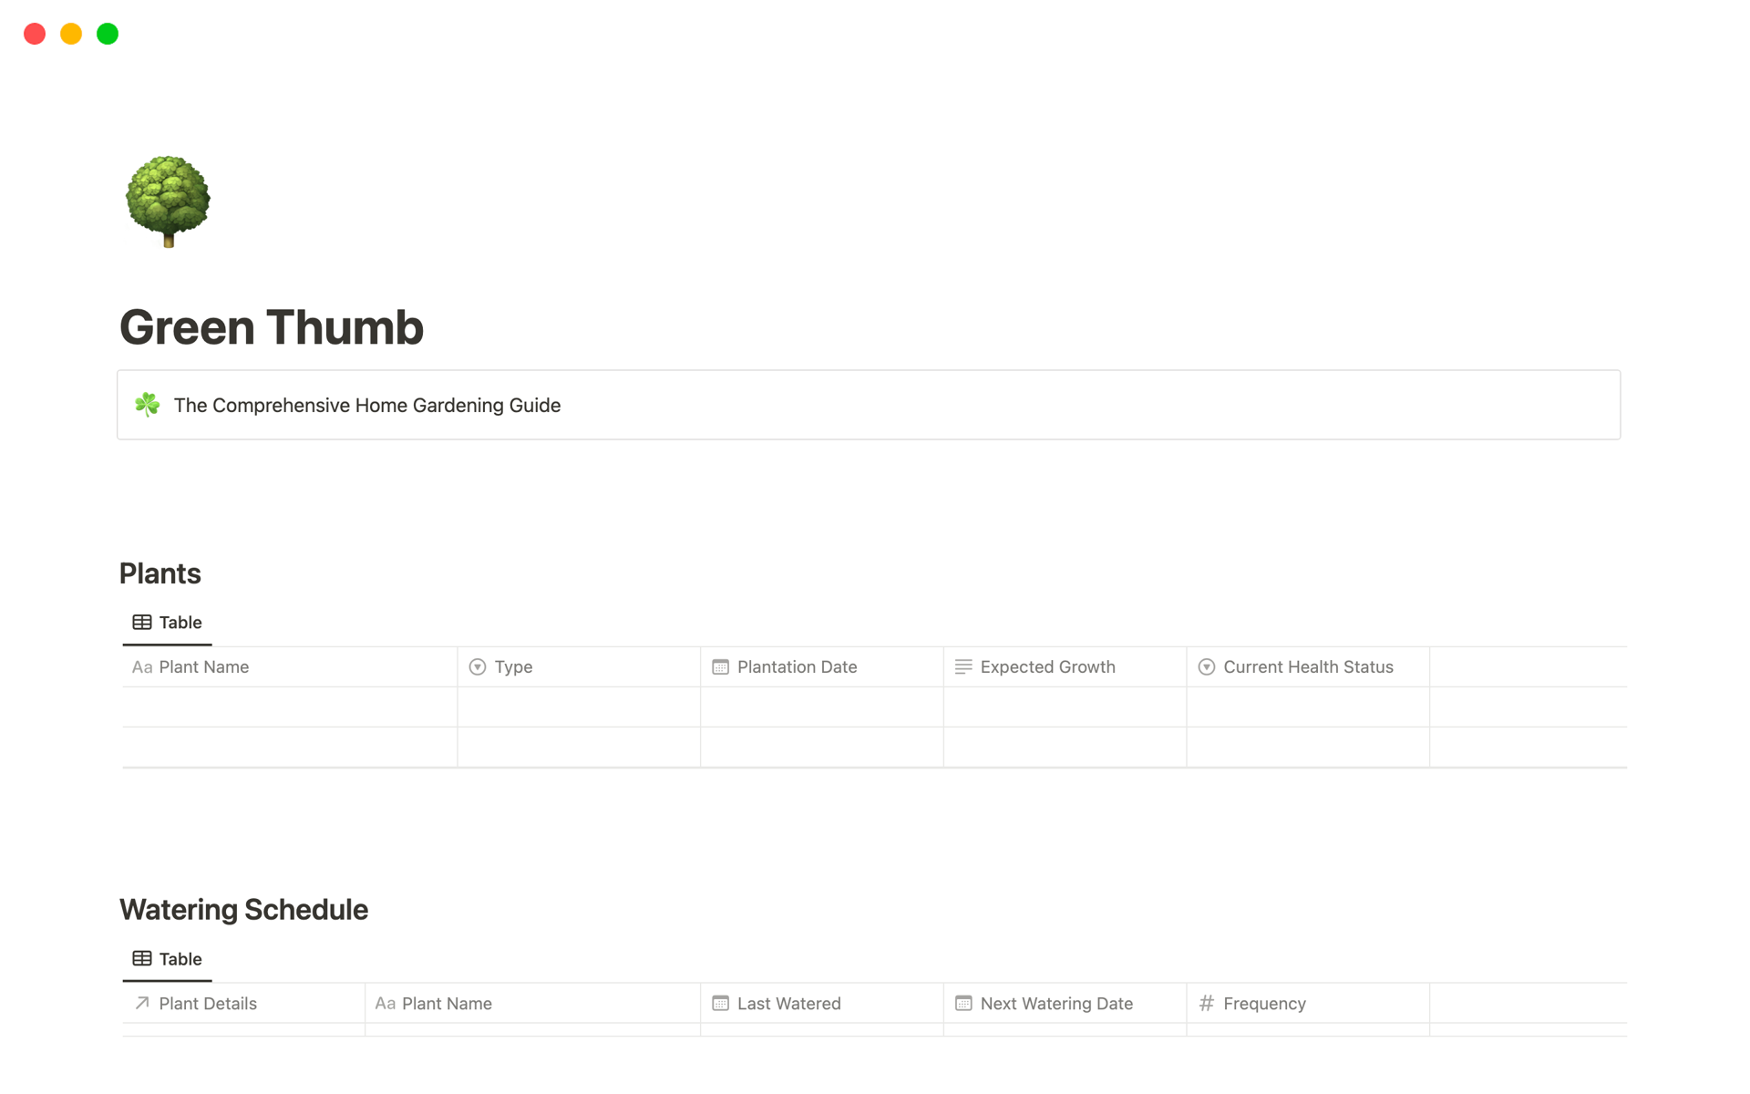Switch to the Plants Table tab
Image resolution: width=1750 pixels, height=1094 pixels.
(x=180, y=623)
